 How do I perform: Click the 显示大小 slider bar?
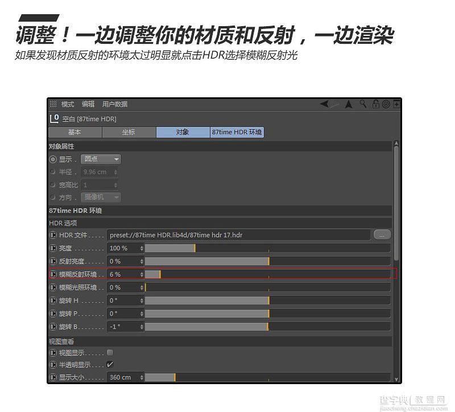(x=267, y=377)
